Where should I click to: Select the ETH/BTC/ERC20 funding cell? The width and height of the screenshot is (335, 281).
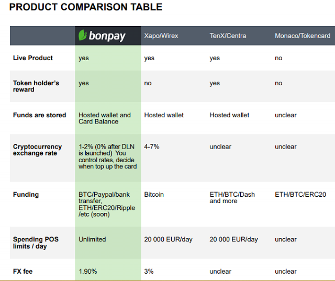[x=300, y=195]
